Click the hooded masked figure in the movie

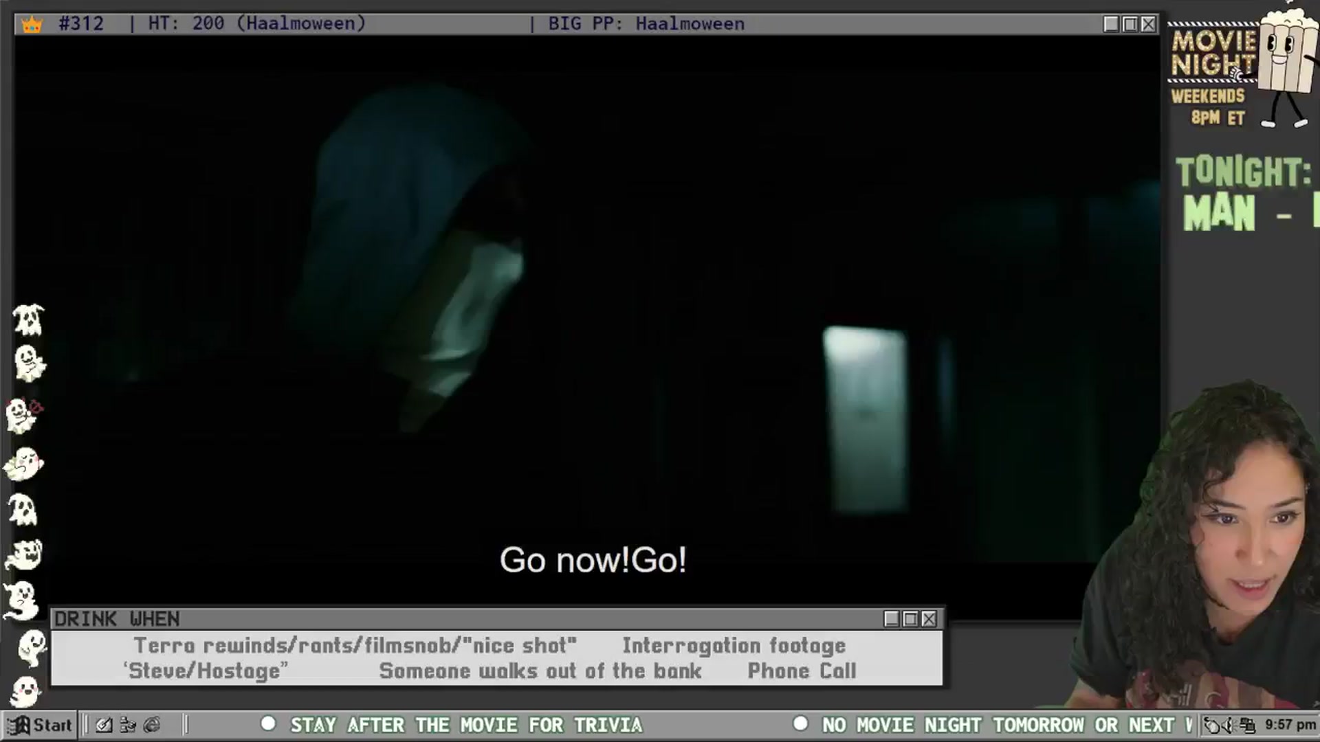(x=412, y=261)
